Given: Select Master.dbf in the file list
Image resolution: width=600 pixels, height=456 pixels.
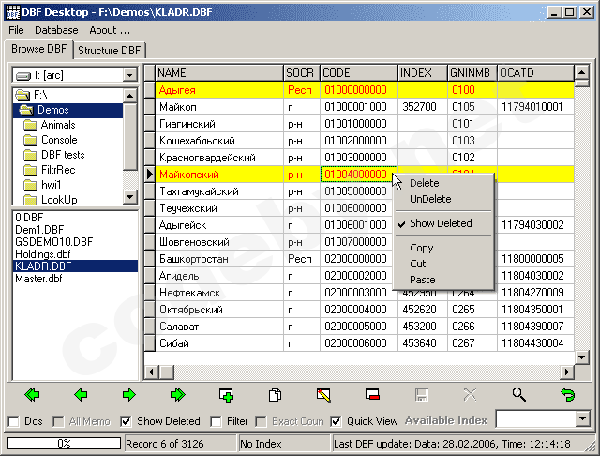Looking at the screenshot, I should pos(38,279).
